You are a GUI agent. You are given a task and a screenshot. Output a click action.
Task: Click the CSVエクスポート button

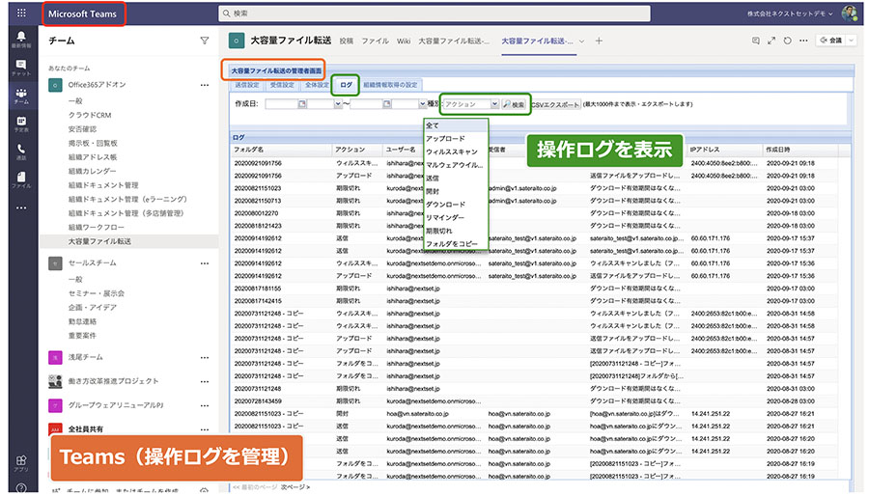pyautogui.click(x=555, y=104)
